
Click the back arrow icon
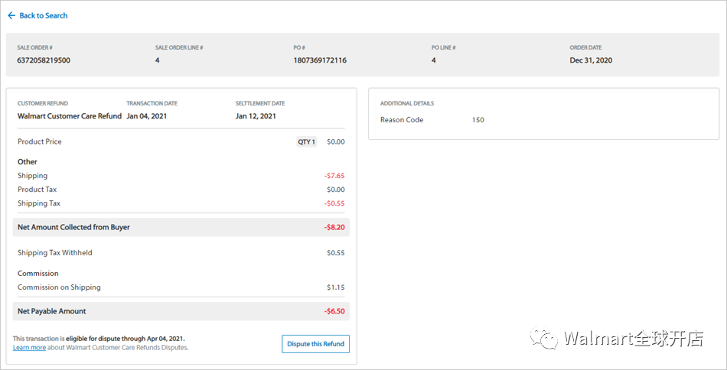[11, 15]
